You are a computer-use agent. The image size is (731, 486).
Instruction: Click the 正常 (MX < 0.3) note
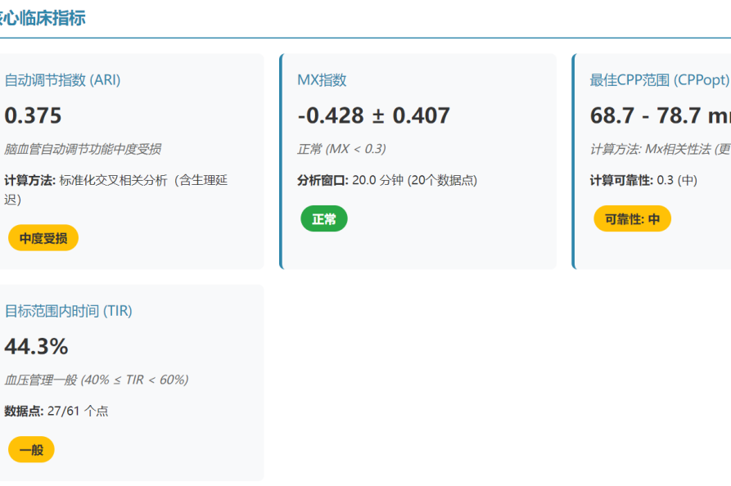(341, 149)
